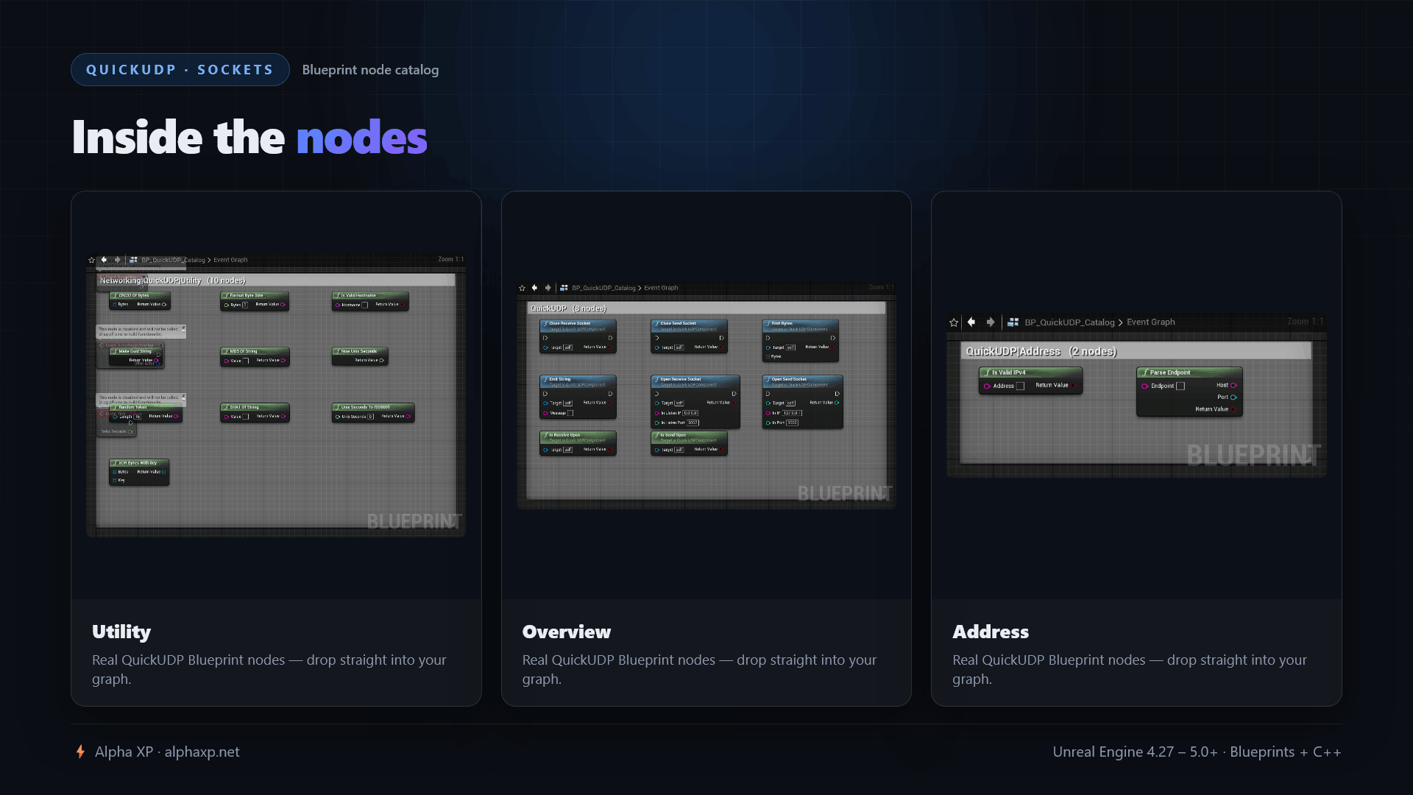Screen dimensions: 1413x795
Task: Click the In Listen IP field on Open Receive Socket
Action: point(690,413)
